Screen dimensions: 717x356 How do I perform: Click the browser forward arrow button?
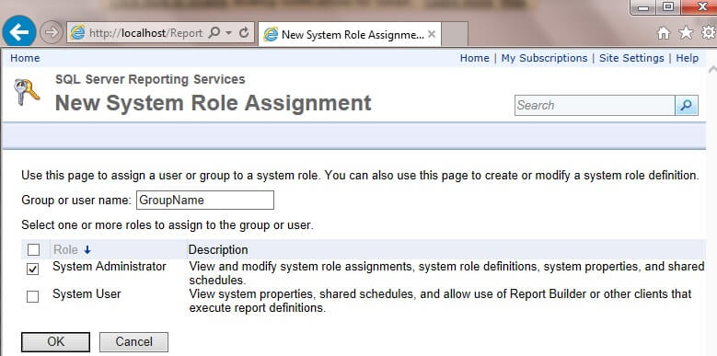52,32
